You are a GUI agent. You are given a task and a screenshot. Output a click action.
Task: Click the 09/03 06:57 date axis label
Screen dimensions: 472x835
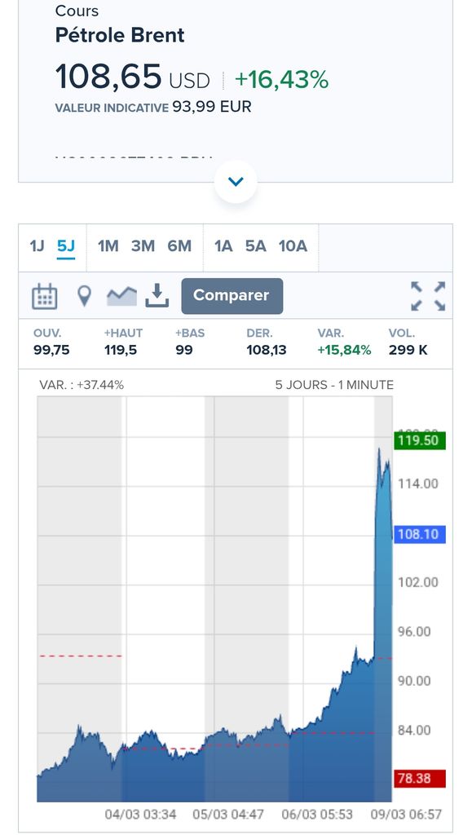pyautogui.click(x=406, y=815)
